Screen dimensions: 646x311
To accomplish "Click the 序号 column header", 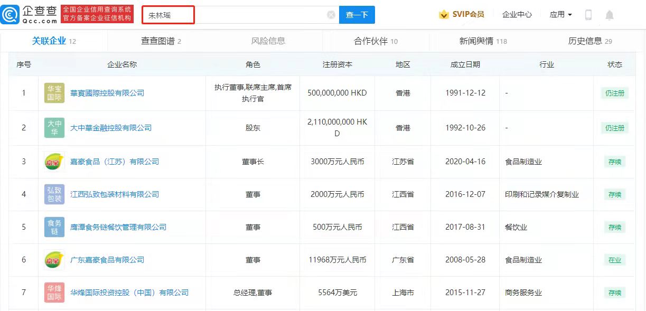I will pos(24,64).
